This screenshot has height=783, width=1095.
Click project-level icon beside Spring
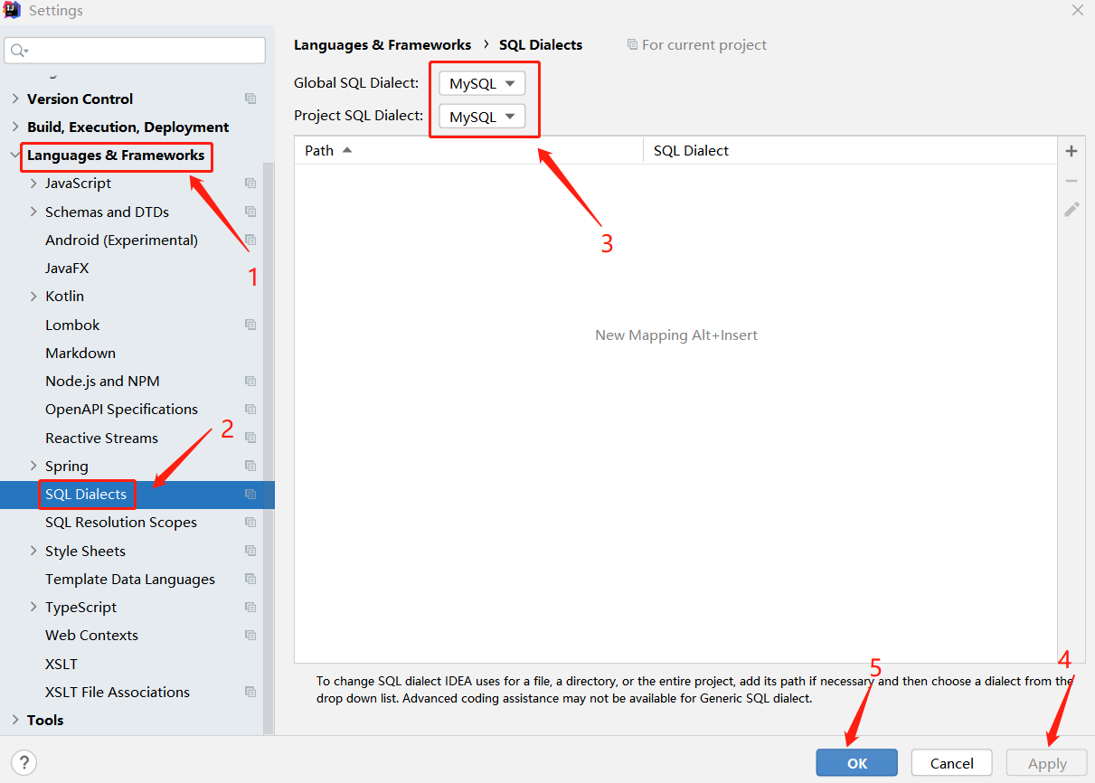(250, 467)
